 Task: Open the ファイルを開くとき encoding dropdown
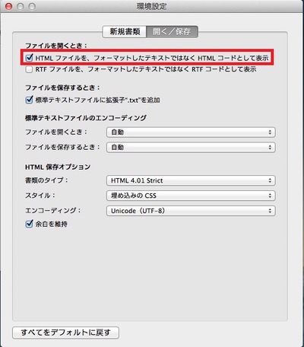(x=191, y=132)
